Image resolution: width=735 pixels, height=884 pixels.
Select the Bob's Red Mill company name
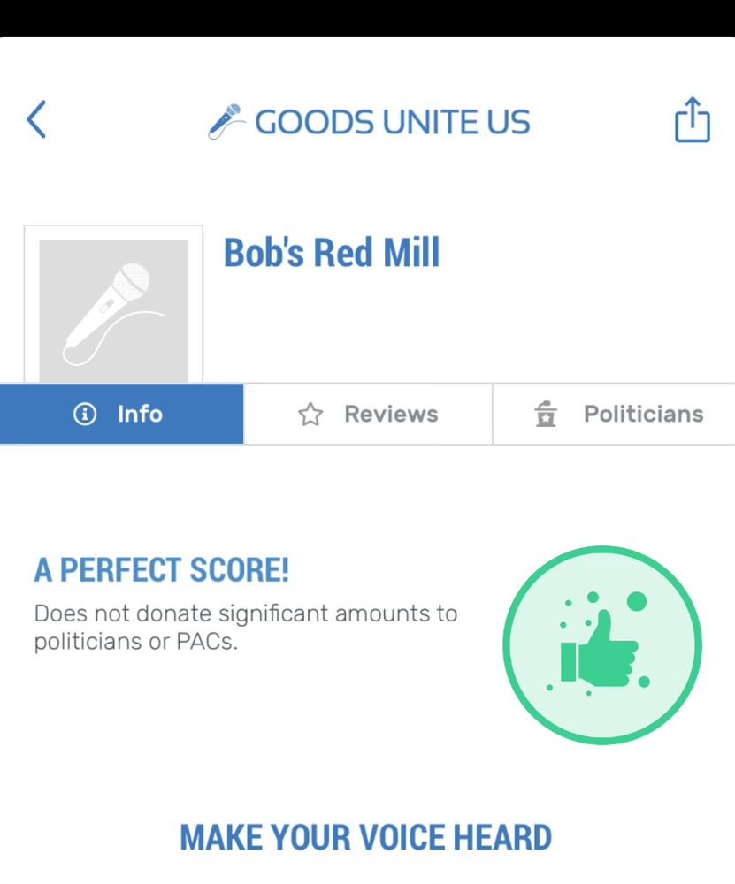pos(332,252)
